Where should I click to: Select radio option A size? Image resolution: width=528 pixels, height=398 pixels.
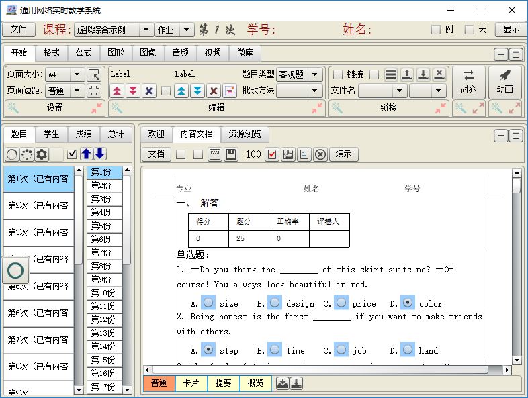[x=208, y=303]
